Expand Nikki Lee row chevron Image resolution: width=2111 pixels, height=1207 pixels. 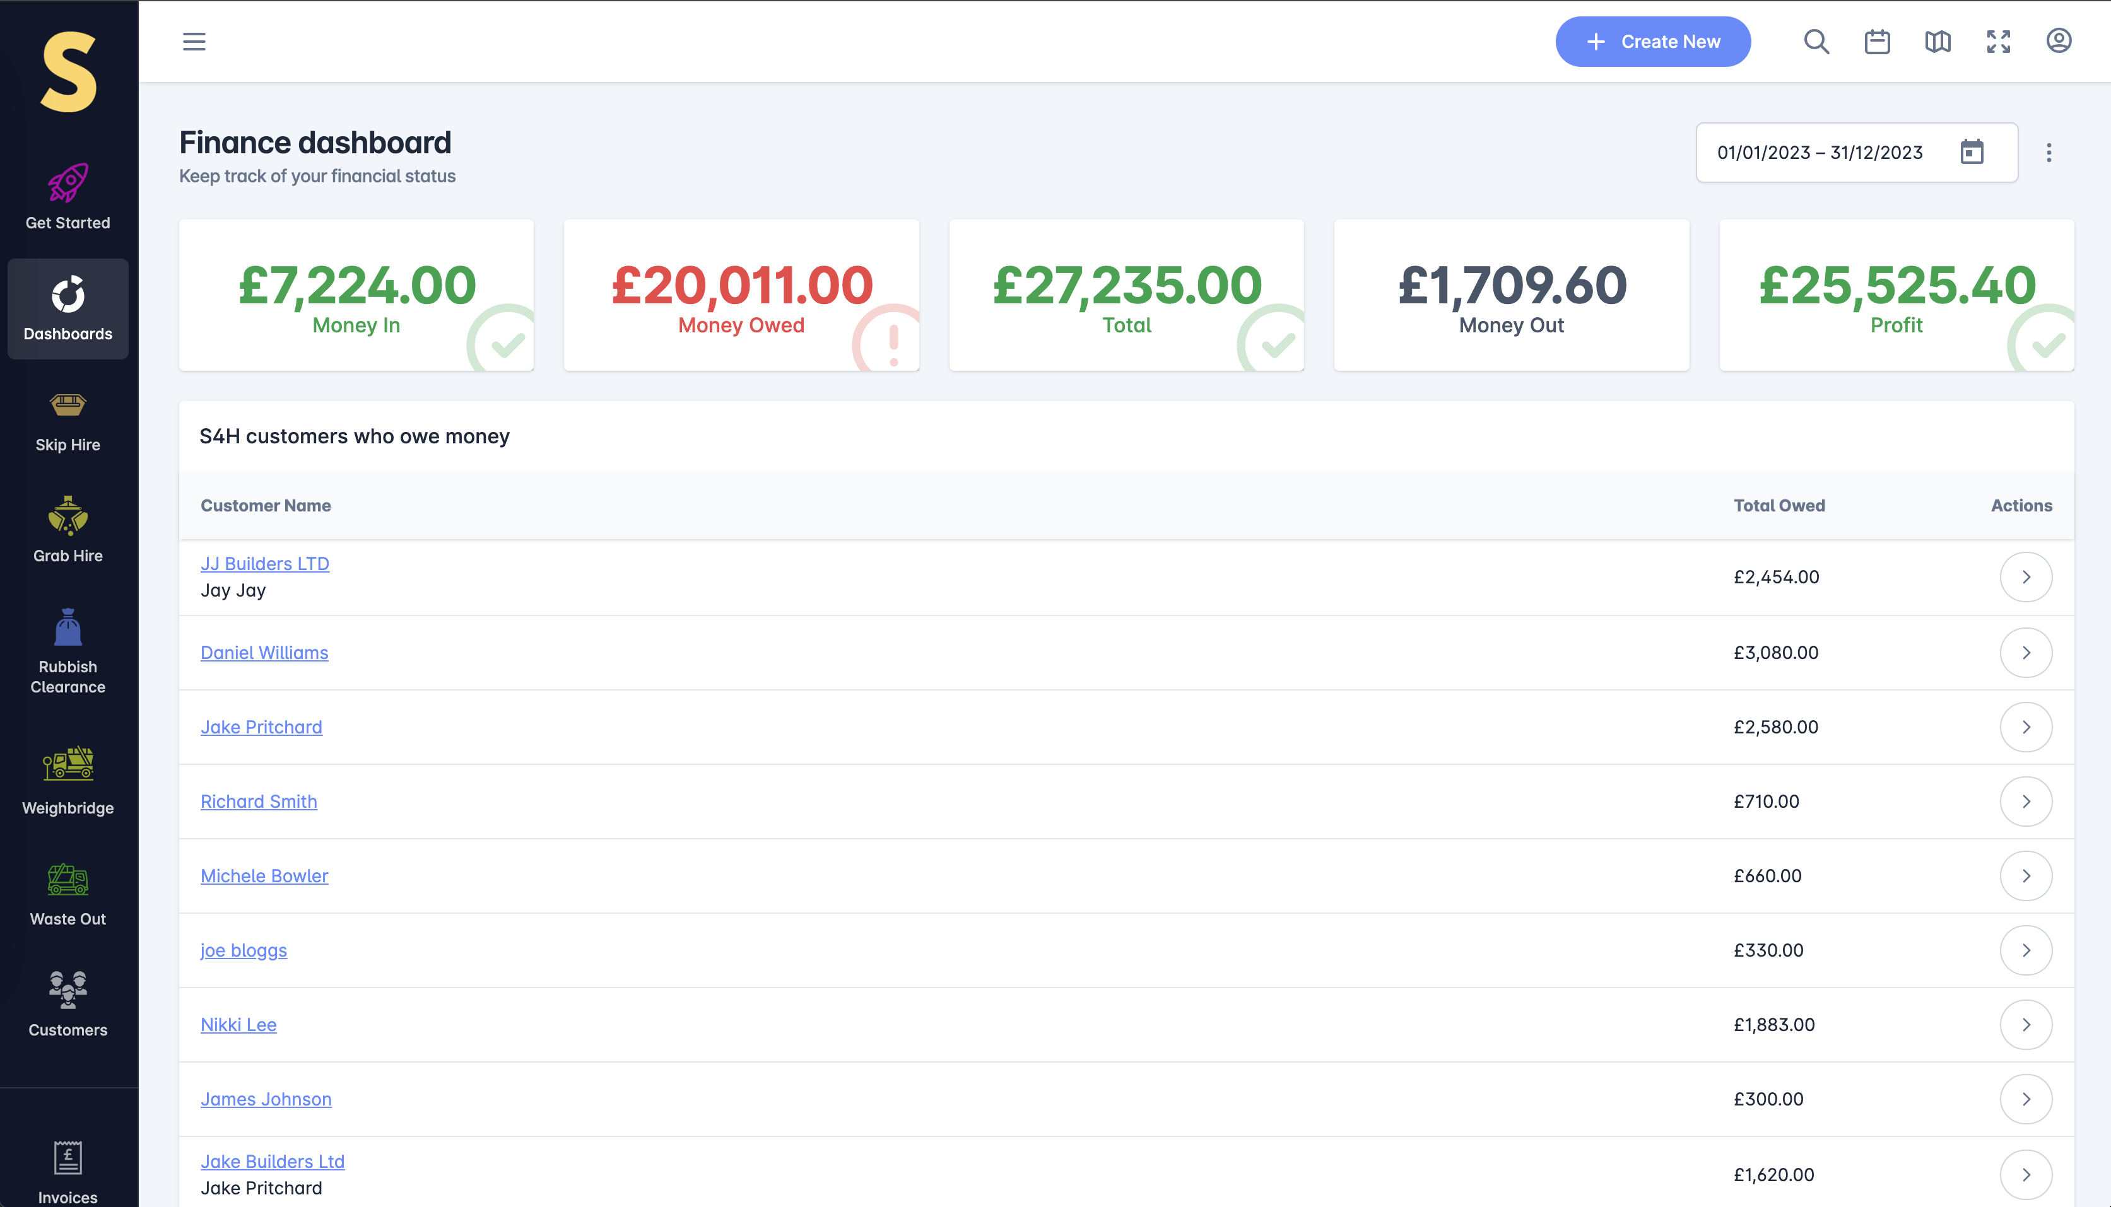pos(2026,1025)
